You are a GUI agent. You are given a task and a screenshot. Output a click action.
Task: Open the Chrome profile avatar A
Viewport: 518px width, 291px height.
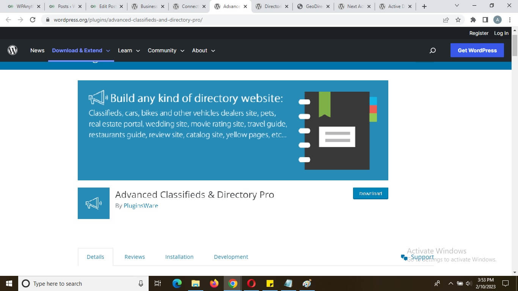coord(498,20)
